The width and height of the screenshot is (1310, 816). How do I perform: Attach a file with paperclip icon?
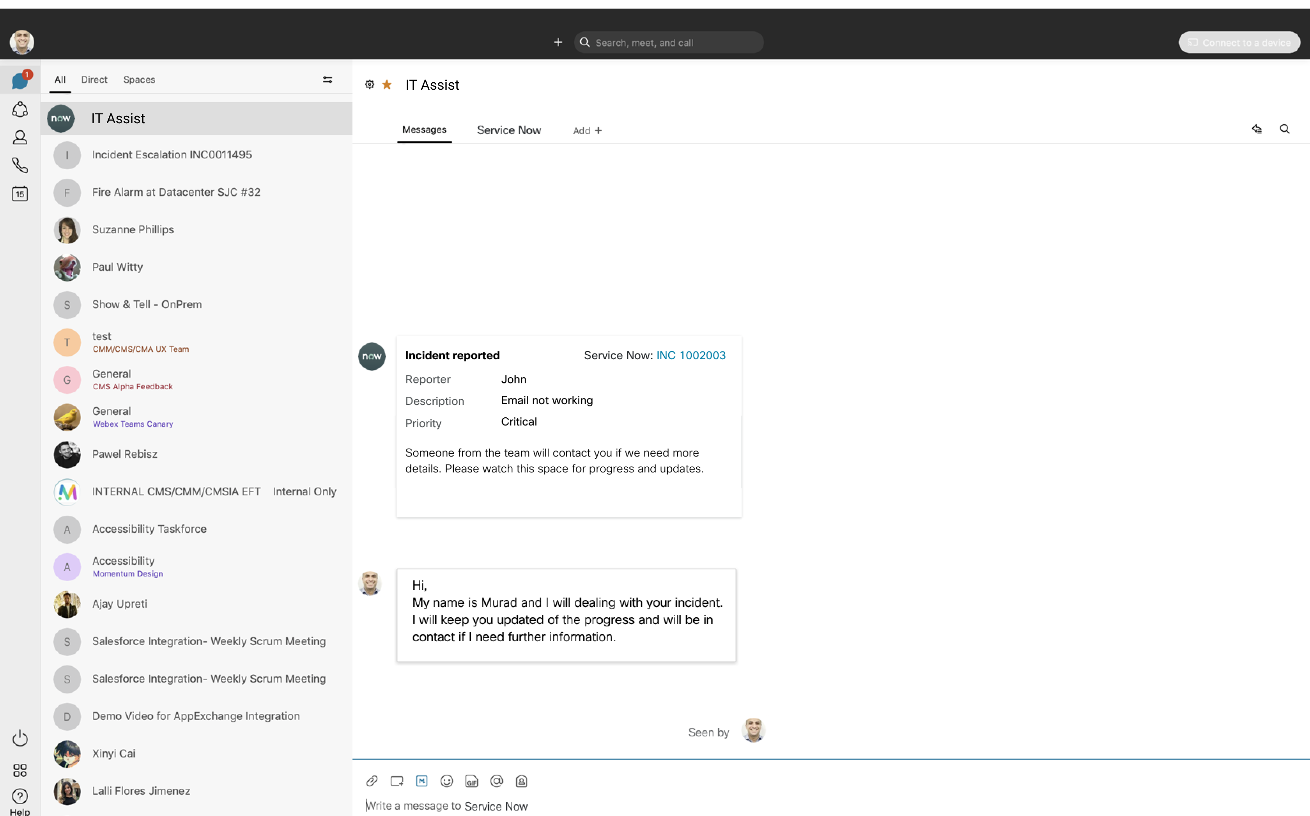(372, 781)
